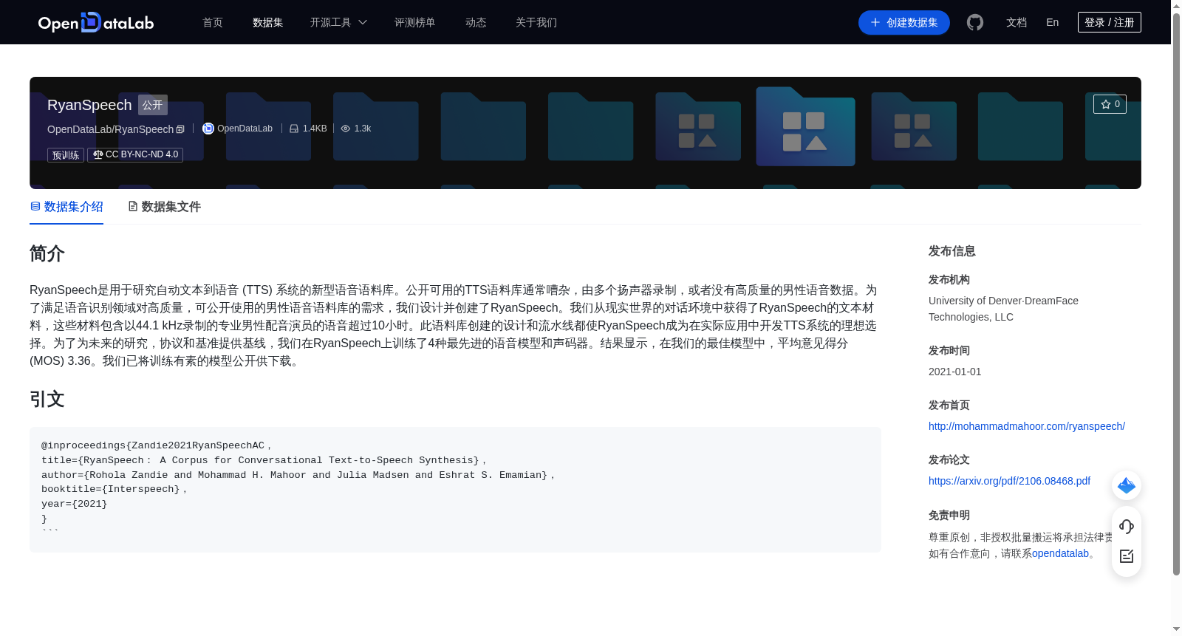Viewport: 1182px width, 636px height.
Task: Go to the 首页 nav item
Action: coord(213,22)
